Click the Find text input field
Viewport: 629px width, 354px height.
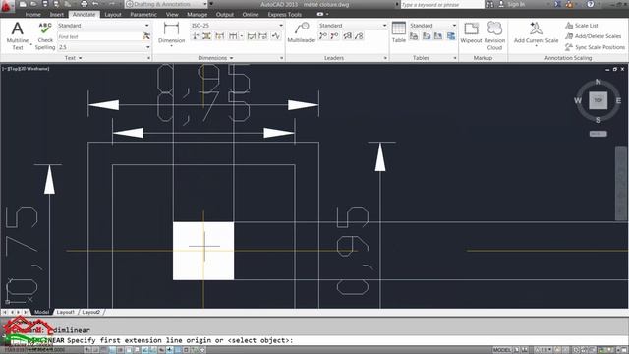click(x=99, y=36)
